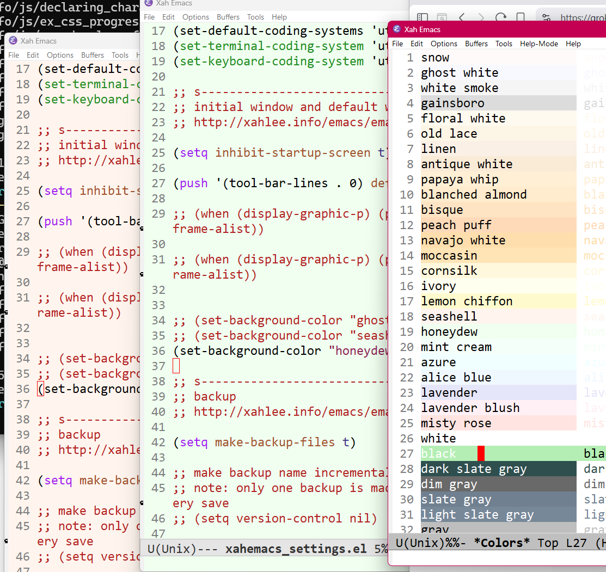The height and width of the screenshot is (572, 606).
Task: Open Tools menu in middle Emacs window
Action: coord(255,17)
